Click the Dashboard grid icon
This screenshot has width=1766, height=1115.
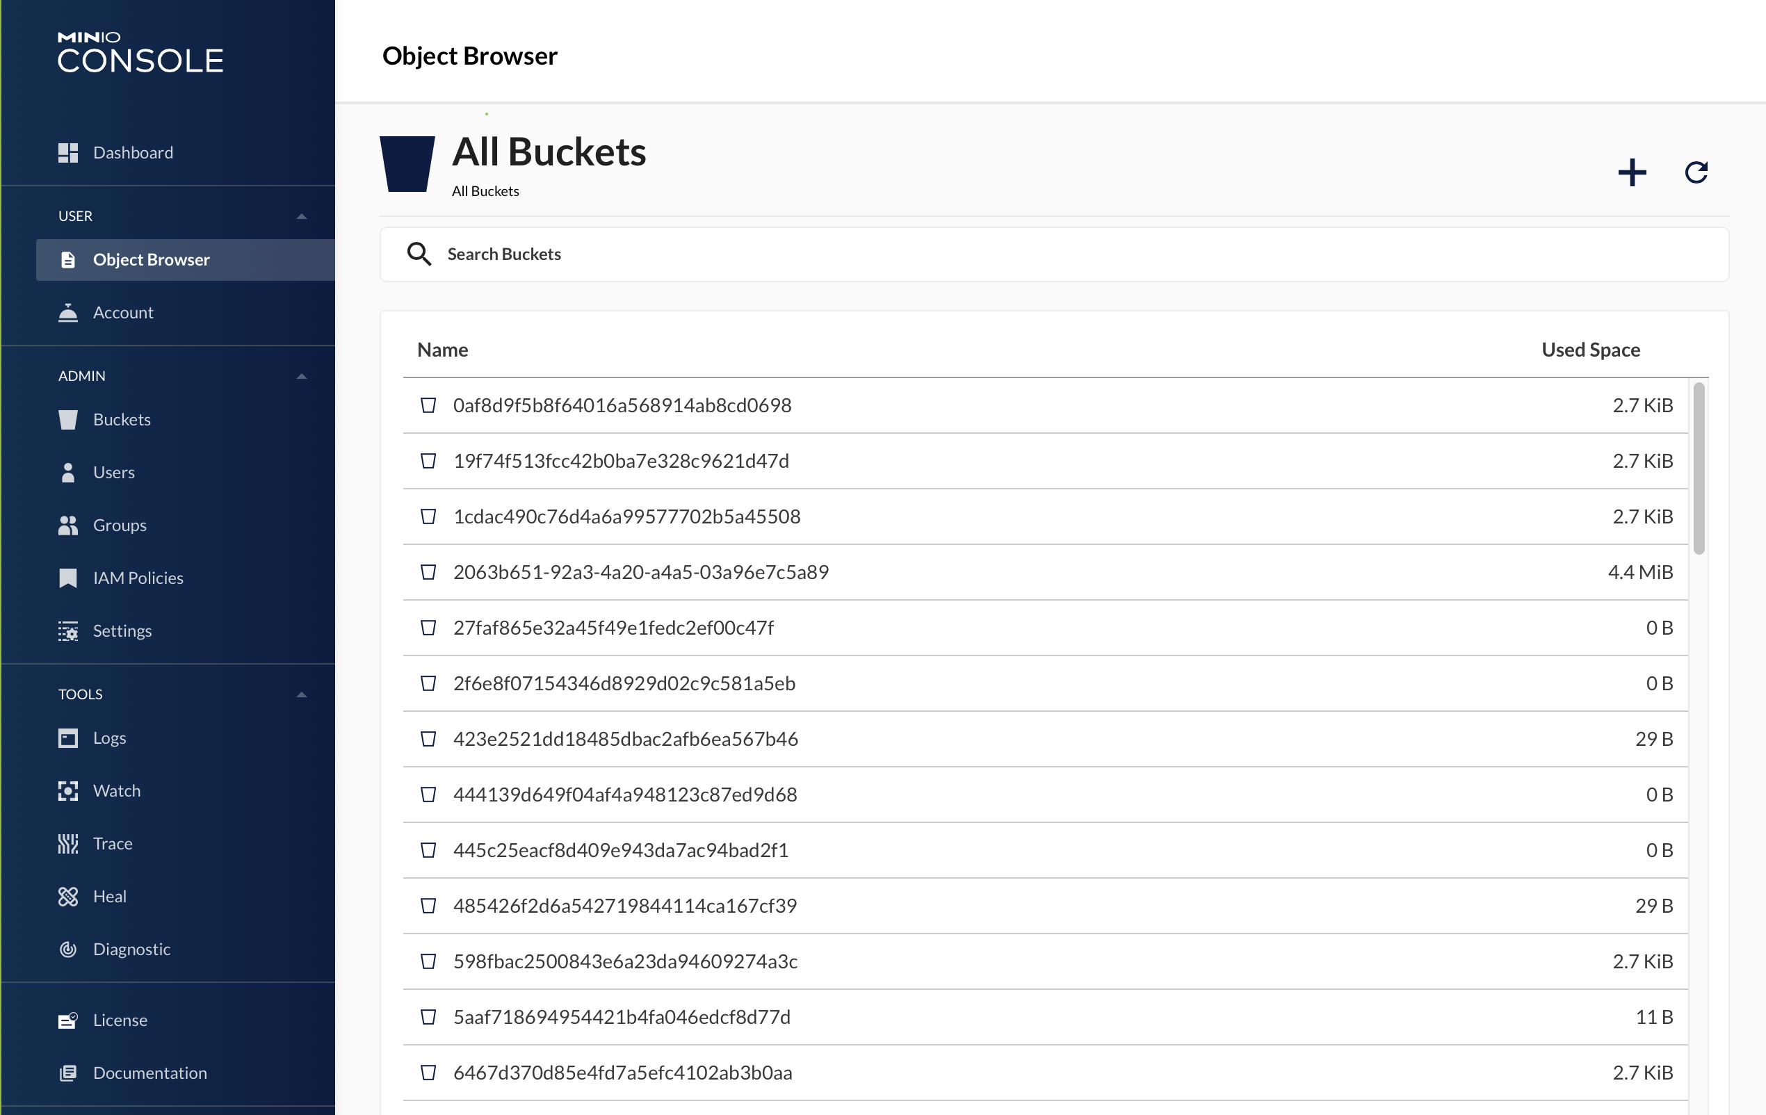pyautogui.click(x=68, y=152)
